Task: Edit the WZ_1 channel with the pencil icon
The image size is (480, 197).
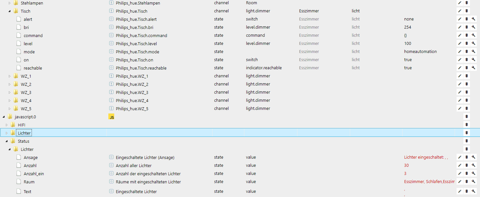Action: [x=460, y=76]
